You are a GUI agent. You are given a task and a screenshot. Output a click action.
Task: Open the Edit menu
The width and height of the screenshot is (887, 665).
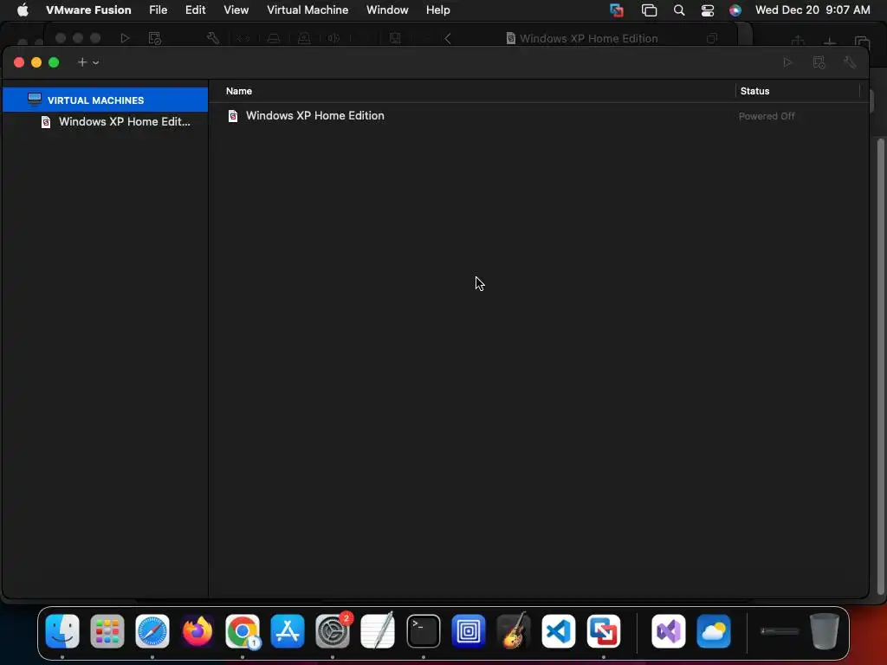coord(195,10)
